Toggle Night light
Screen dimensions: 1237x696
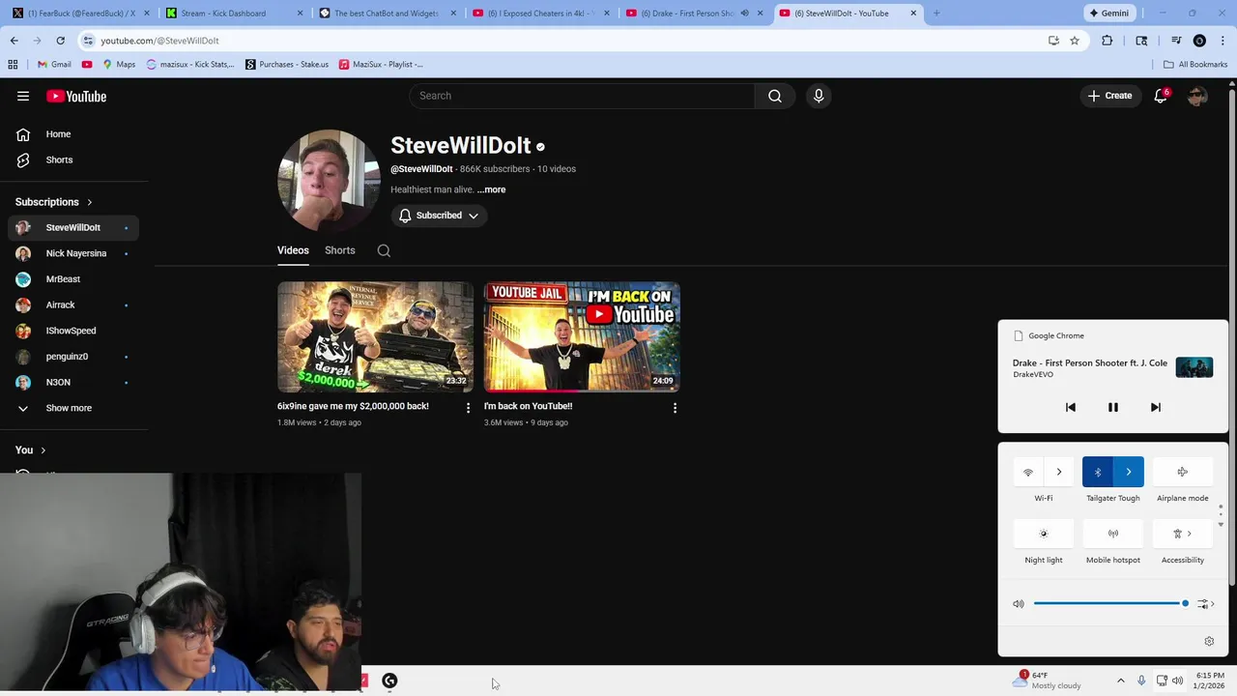[1044, 534]
